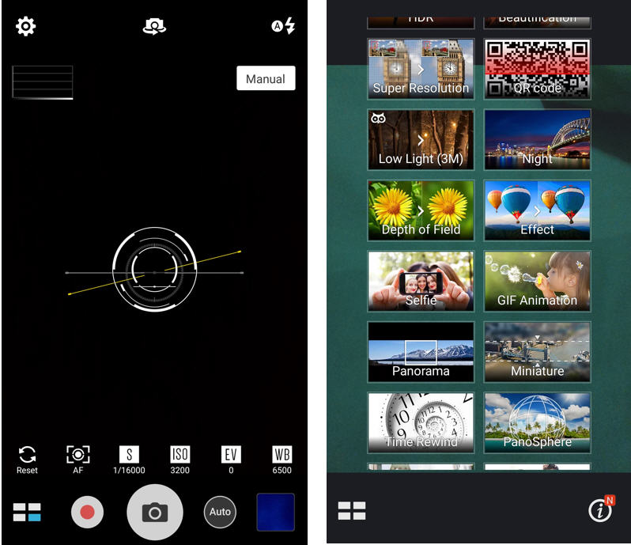Select Super Resolution mode
The width and height of the screenshot is (631, 545).
(421, 68)
